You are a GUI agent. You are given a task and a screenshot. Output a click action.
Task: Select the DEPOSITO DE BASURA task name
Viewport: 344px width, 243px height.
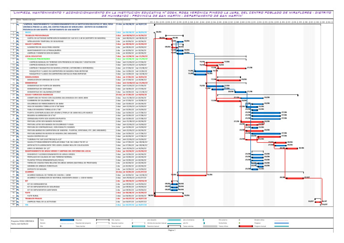click(37, 169)
